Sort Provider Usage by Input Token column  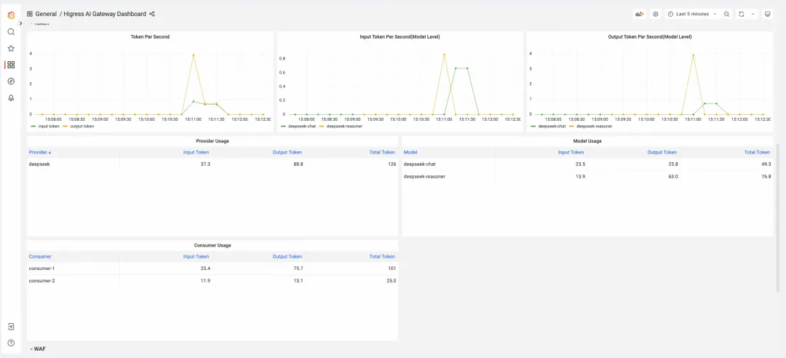pyautogui.click(x=196, y=152)
